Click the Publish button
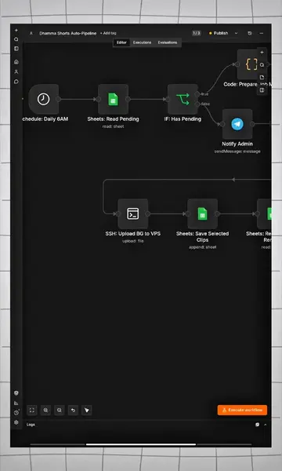 219,33
